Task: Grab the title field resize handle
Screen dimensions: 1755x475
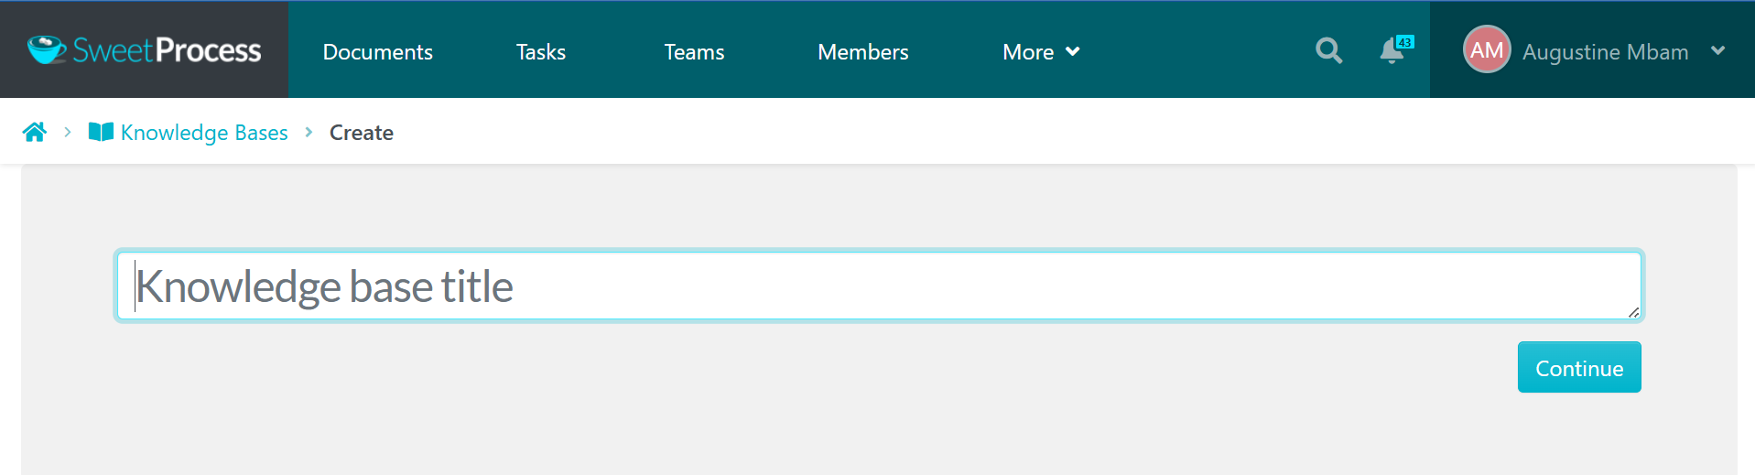Action: (x=1633, y=312)
